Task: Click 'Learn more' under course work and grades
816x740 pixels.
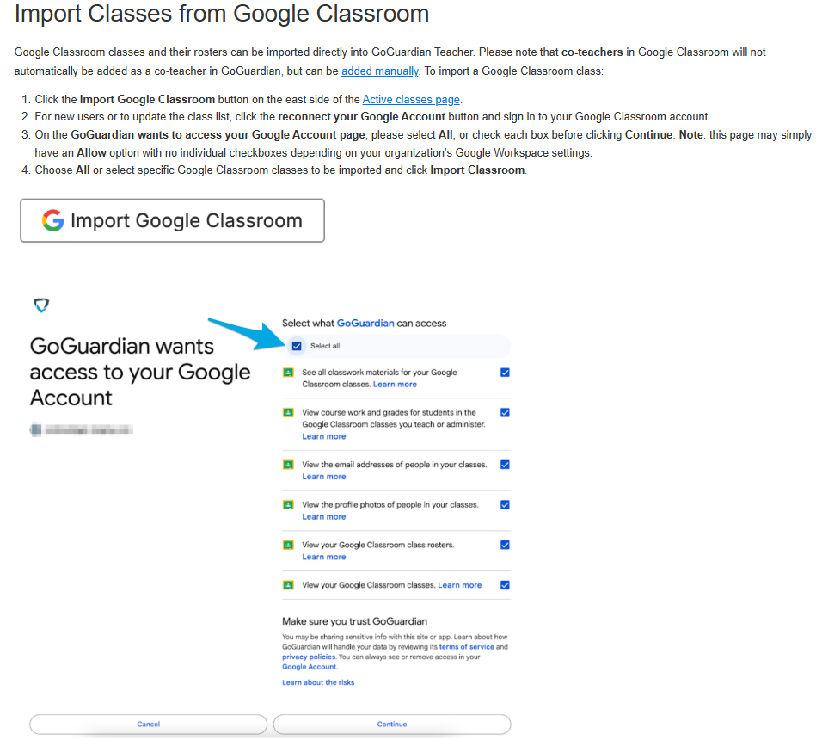Action: click(323, 436)
